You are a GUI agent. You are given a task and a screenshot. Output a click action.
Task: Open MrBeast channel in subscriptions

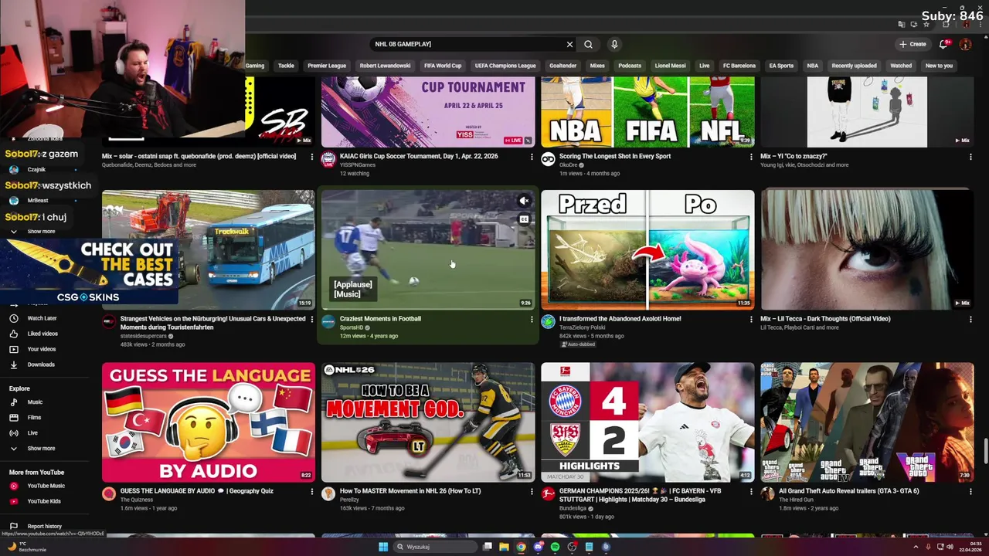tap(37, 201)
